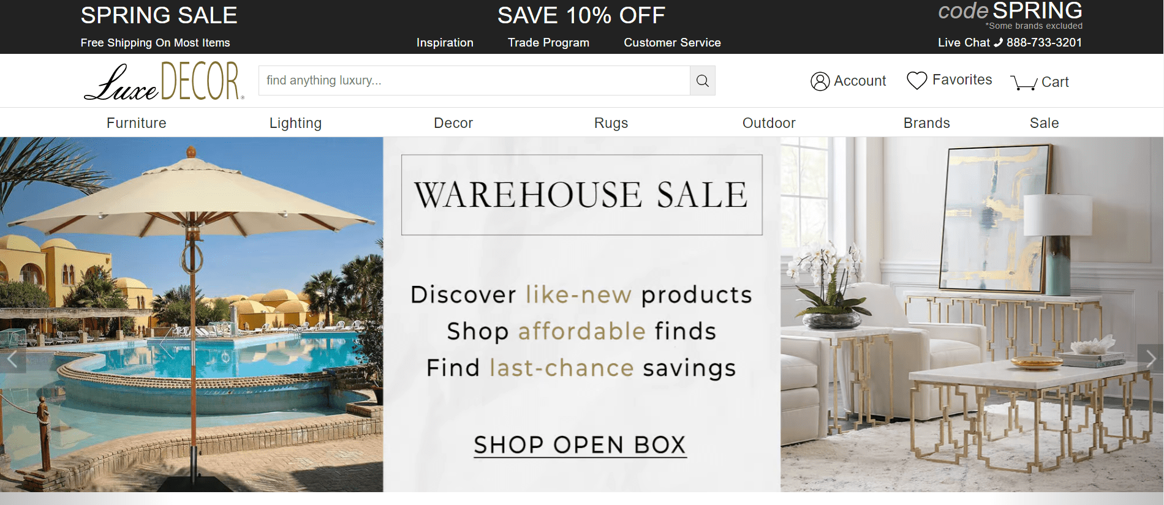Focus the find anything luxury search field
Image resolution: width=1164 pixels, height=505 pixels.
tap(474, 81)
